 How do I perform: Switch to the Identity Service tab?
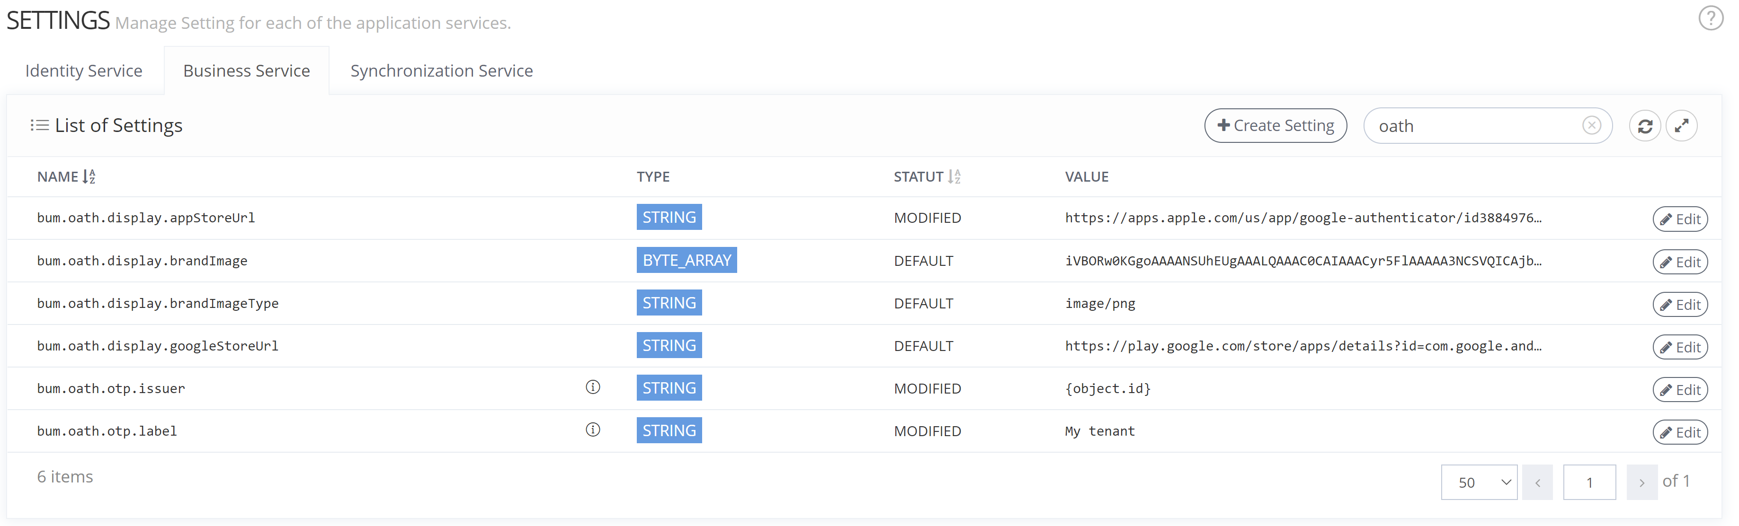(84, 71)
